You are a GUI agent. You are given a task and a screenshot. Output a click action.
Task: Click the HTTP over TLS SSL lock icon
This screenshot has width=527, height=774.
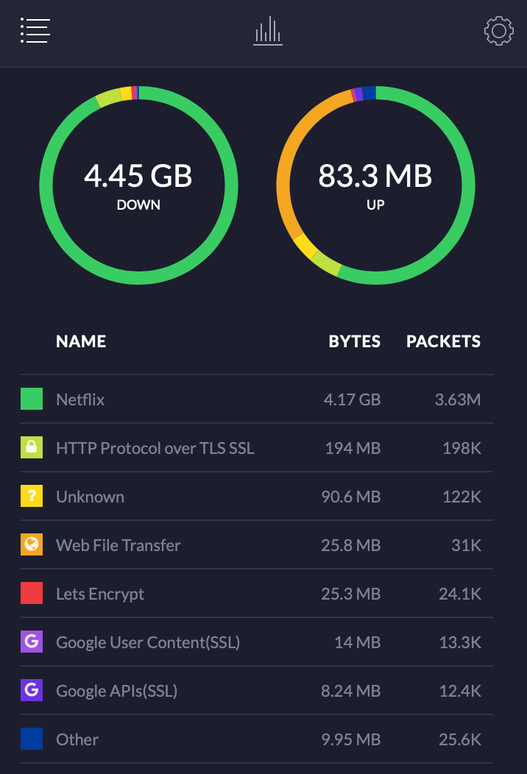(32, 448)
